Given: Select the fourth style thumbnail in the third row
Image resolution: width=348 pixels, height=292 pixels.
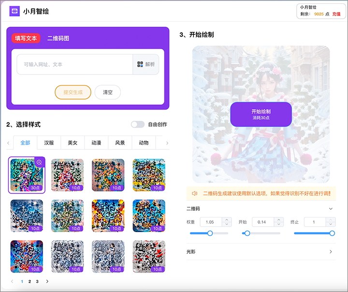Looking at the screenshot, I should point(149,257).
